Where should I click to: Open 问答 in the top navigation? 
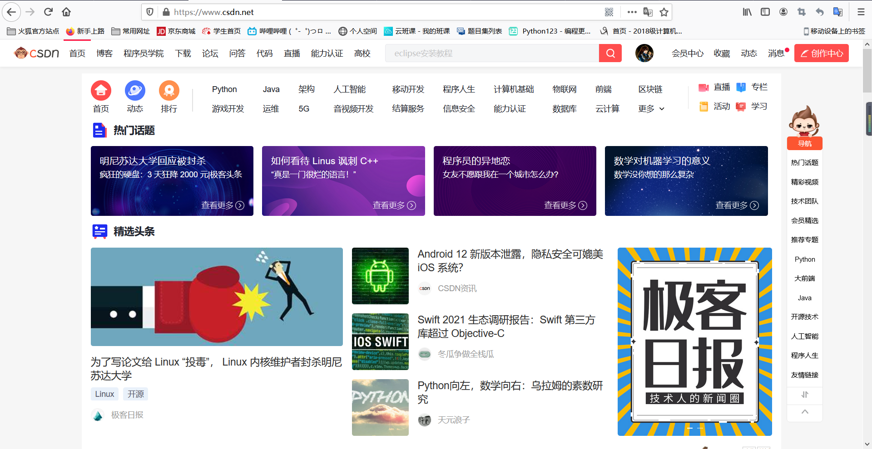click(237, 54)
